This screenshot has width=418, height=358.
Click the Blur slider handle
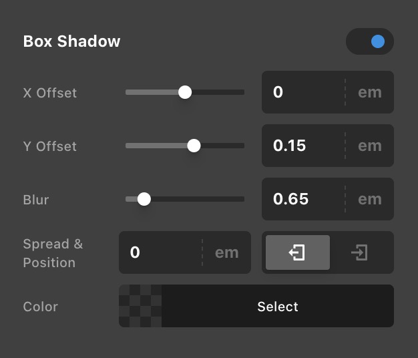144,199
